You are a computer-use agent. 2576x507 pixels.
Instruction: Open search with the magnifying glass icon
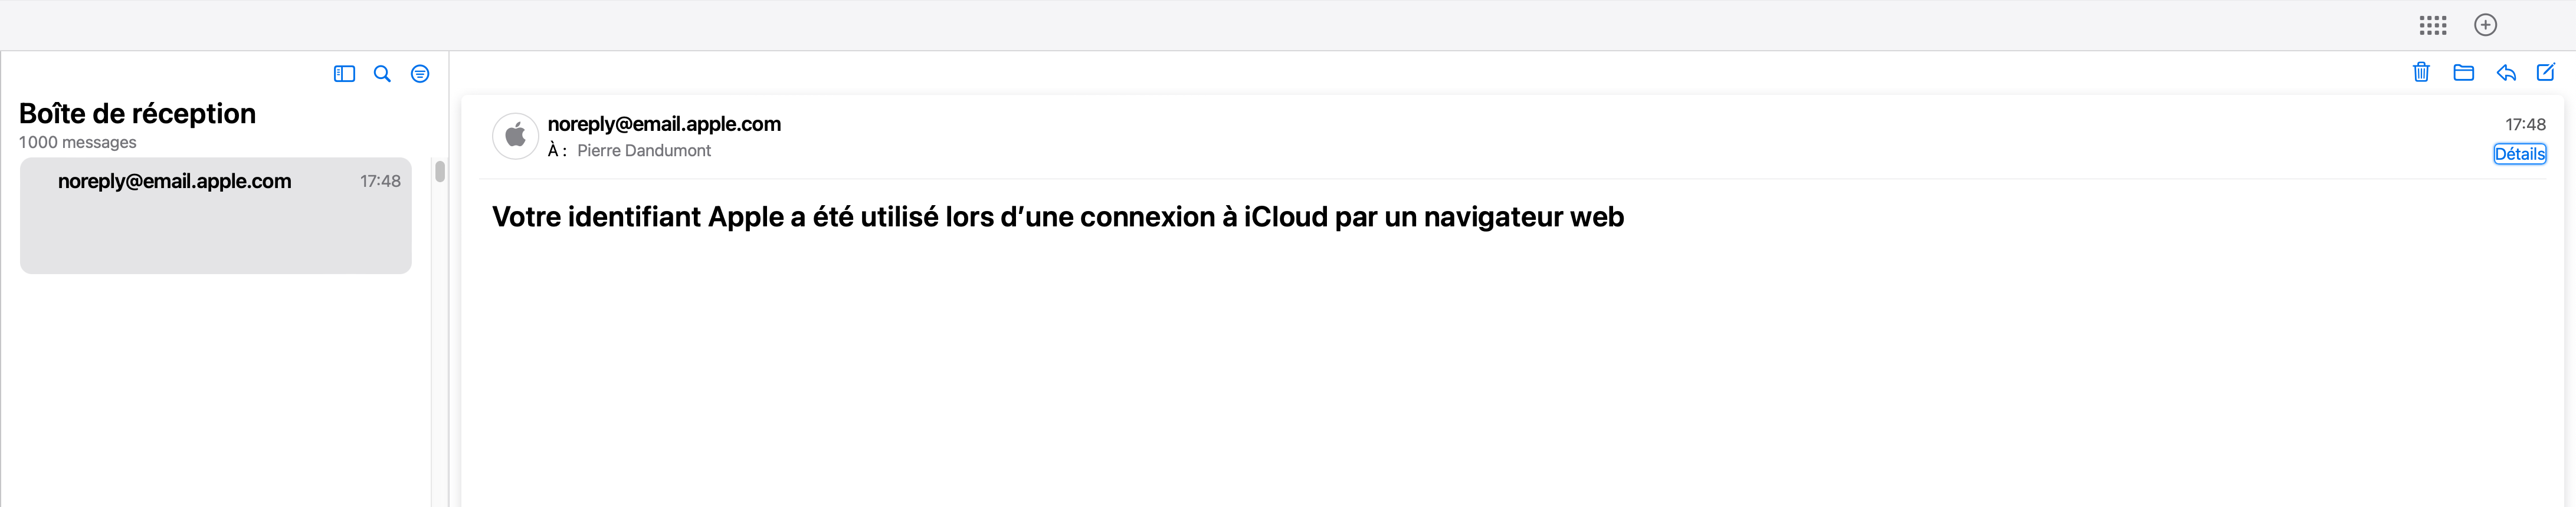tap(382, 74)
